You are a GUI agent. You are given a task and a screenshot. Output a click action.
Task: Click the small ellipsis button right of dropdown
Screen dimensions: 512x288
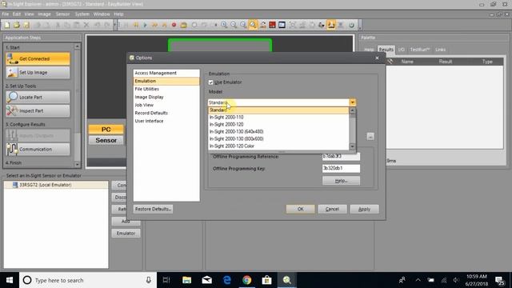[x=370, y=137]
